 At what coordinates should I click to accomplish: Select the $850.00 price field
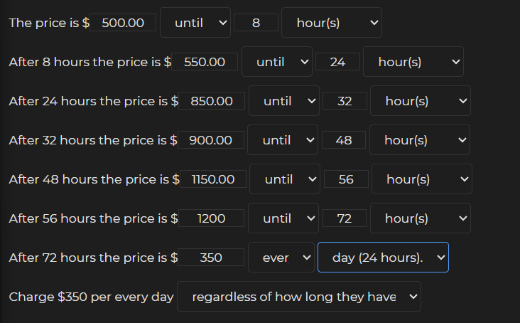click(x=212, y=101)
